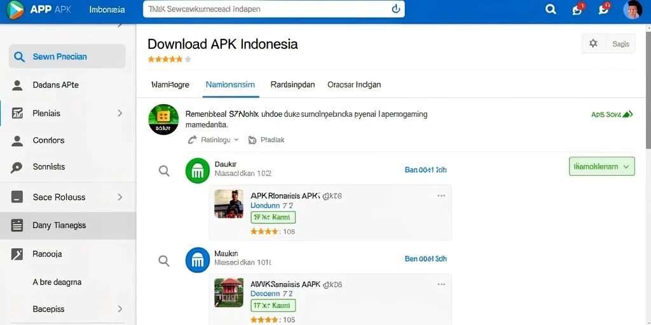Image resolution: width=651 pixels, height=325 pixels.
Task: Select the Rardsinpdan tab
Action: pos(292,84)
